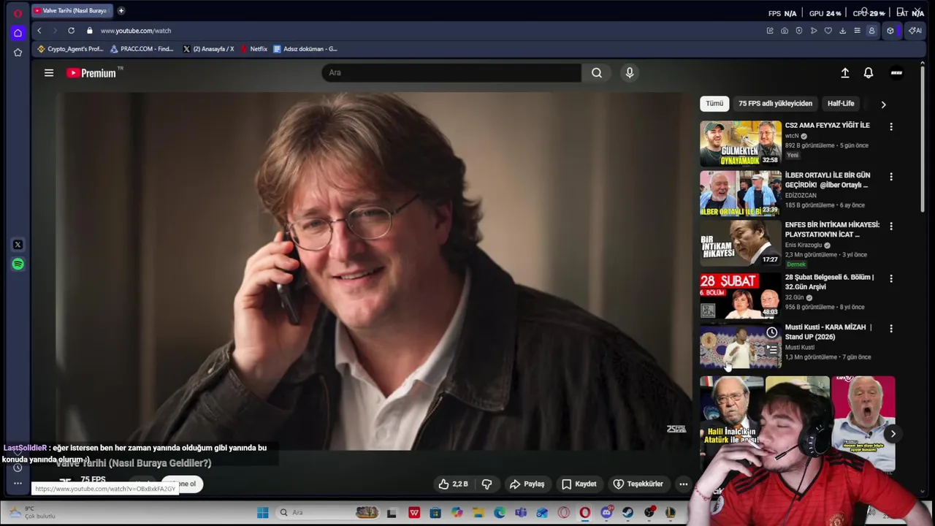Open Discord from the taskbar

click(x=606, y=513)
